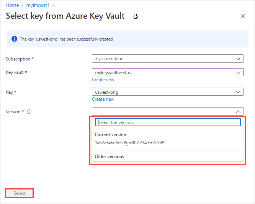Close the Select key pane

tap(243, 16)
